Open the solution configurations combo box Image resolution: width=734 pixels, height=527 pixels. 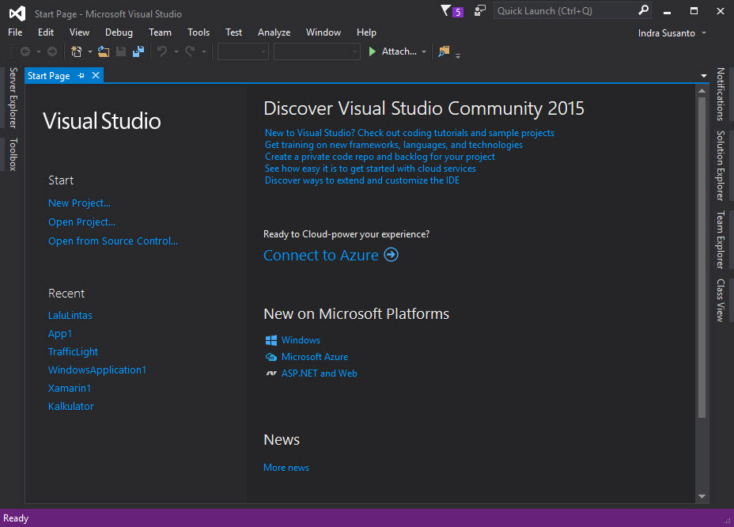pyautogui.click(x=243, y=51)
